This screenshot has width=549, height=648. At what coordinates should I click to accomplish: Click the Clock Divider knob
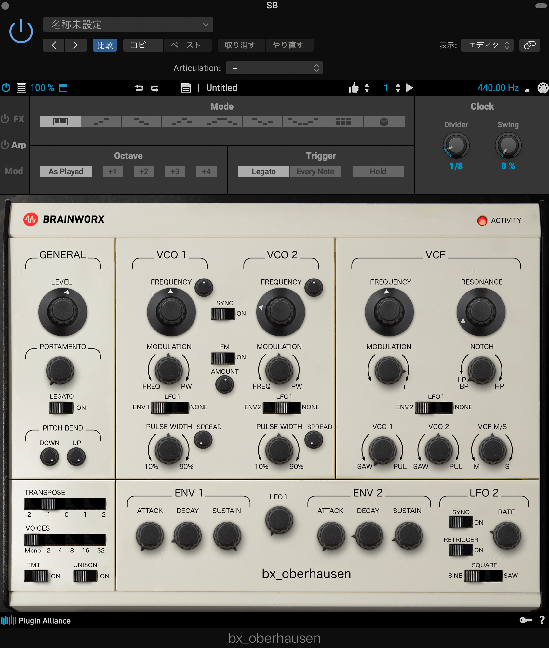click(x=456, y=146)
